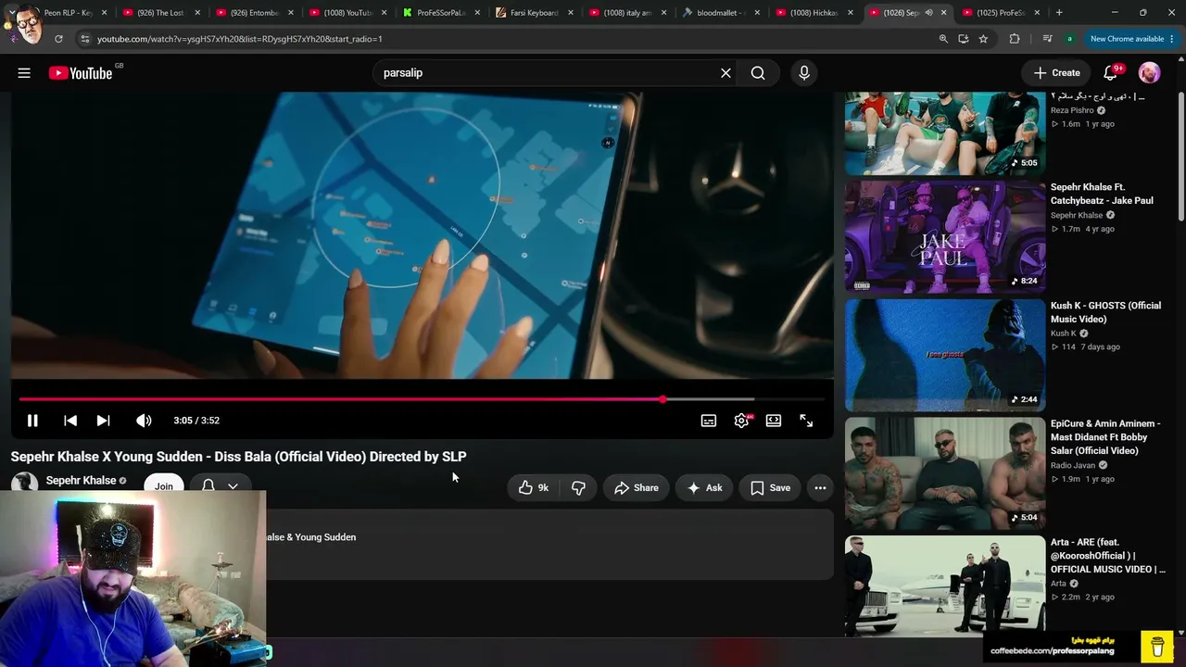This screenshot has width=1186, height=667.
Task: Like the video
Action: (x=533, y=488)
